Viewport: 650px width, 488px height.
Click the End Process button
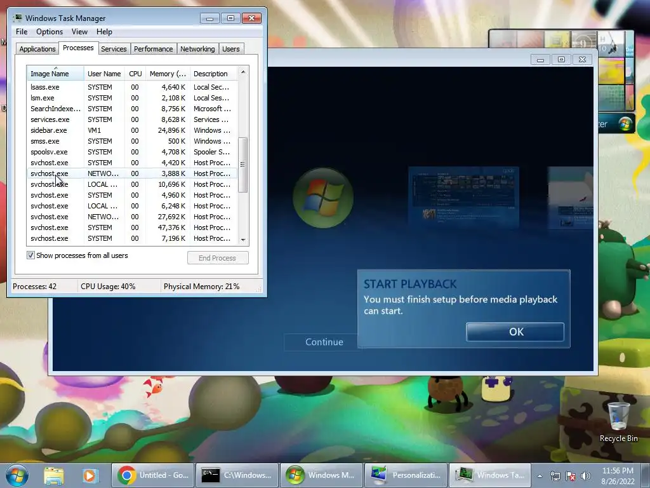pyautogui.click(x=218, y=258)
